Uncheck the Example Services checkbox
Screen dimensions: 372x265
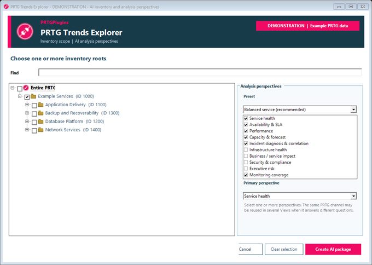(27, 97)
